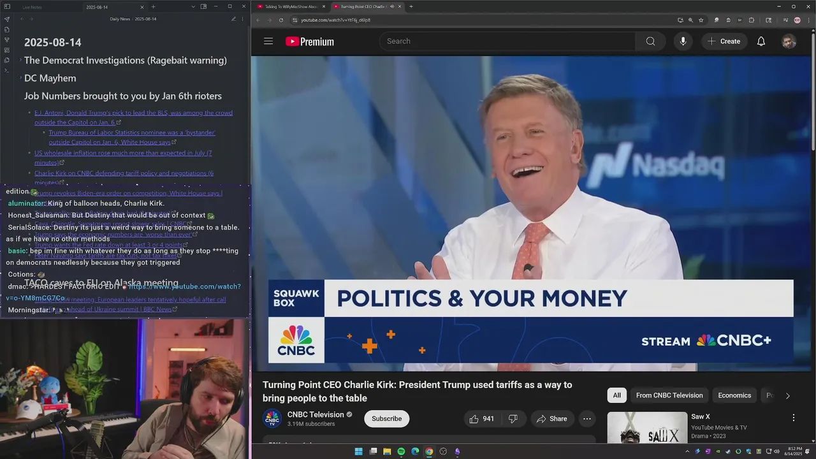Start voice search with microphone icon
Image resolution: width=816 pixels, height=459 pixels.
[x=683, y=41]
